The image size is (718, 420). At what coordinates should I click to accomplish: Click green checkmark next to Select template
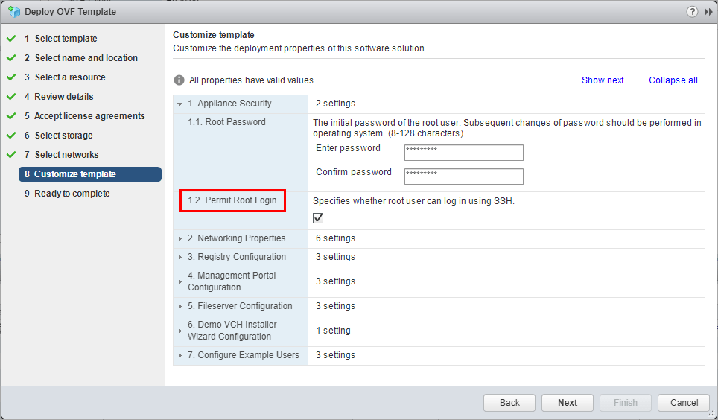click(x=11, y=39)
